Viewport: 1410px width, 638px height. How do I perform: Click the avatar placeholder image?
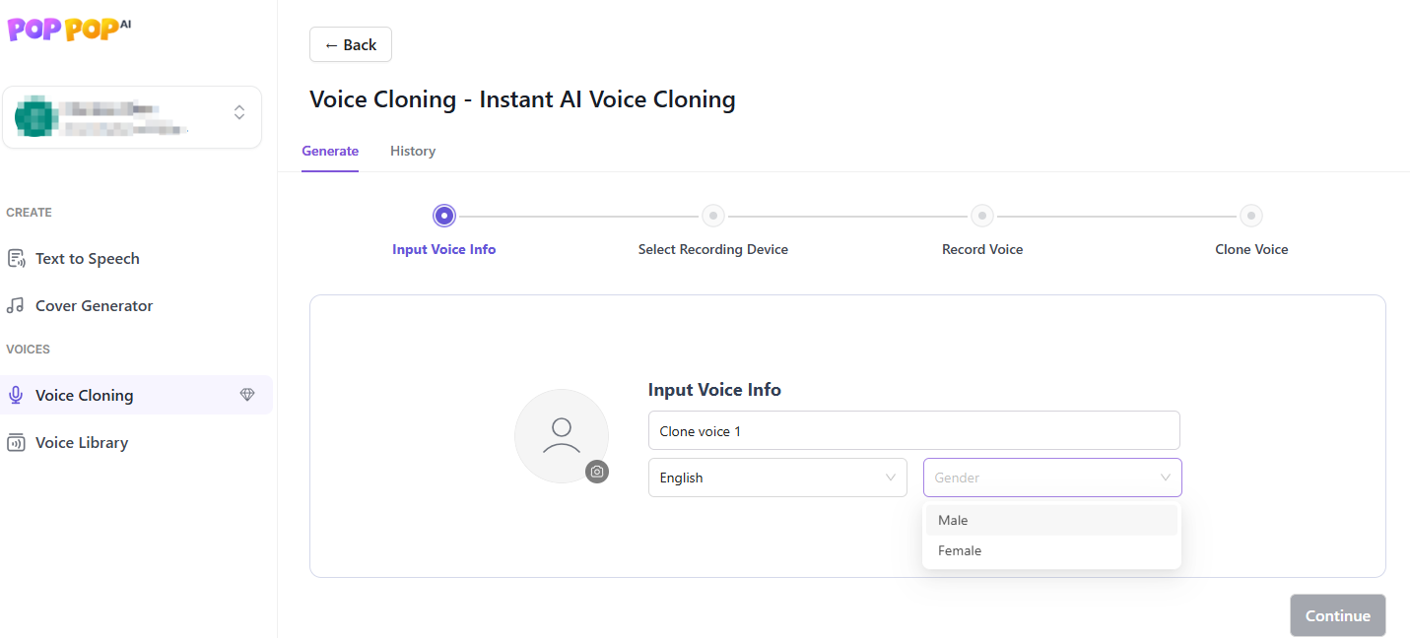click(561, 435)
